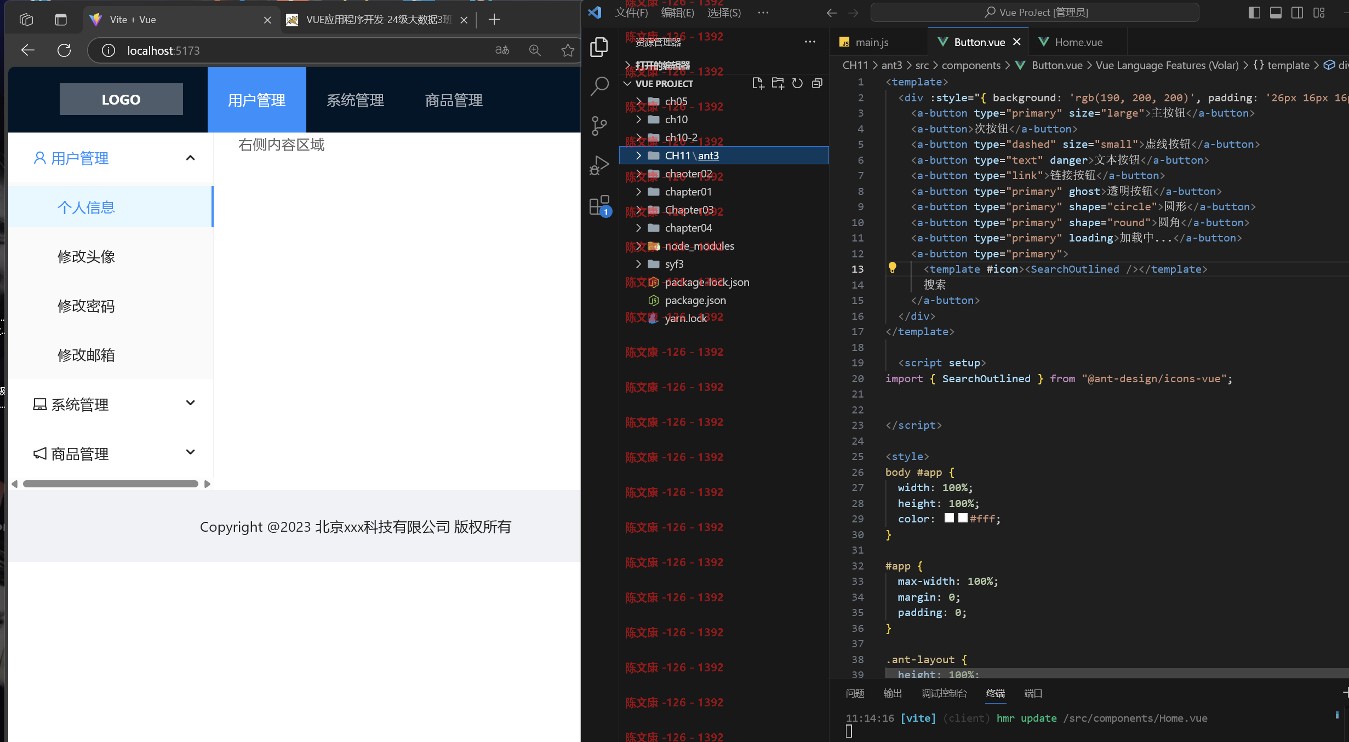1349x742 pixels.
Task: Open 修改邮箱 menu item
Action: tap(110, 355)
